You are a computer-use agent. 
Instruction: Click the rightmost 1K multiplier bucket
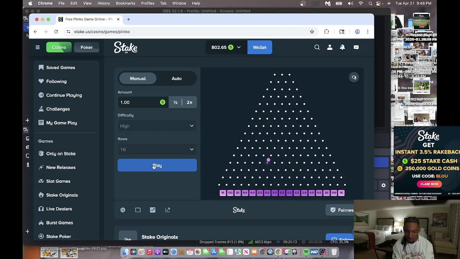[x=341, y=193]
